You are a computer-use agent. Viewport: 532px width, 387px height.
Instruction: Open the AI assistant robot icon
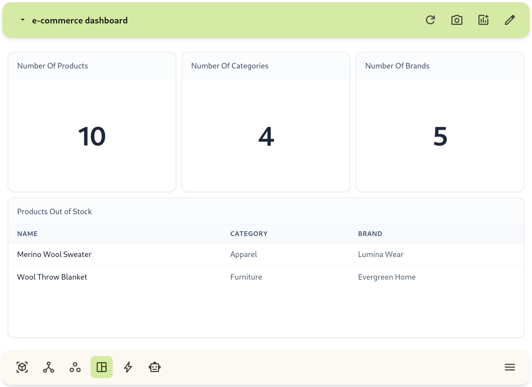[154, 367]
